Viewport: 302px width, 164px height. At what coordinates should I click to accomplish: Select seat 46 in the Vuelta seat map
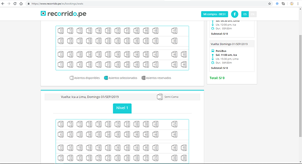pos(174,148)
